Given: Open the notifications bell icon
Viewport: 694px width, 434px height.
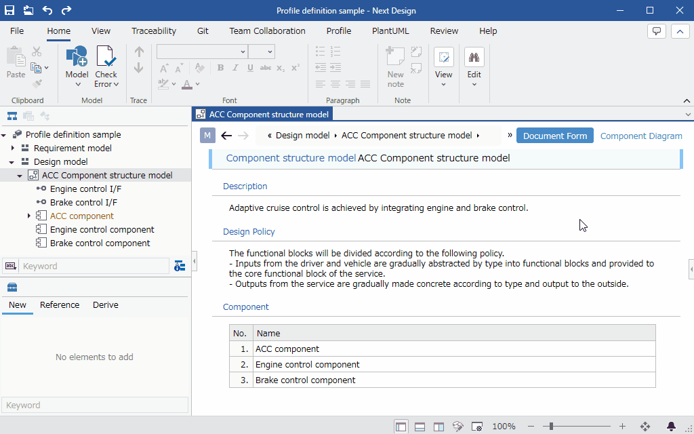Looking at the screenshot, I should click(671, 427).
